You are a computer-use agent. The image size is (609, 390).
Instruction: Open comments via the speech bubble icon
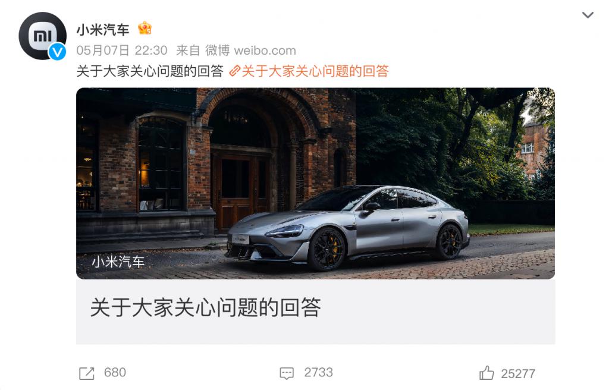[x=287, y=373]
